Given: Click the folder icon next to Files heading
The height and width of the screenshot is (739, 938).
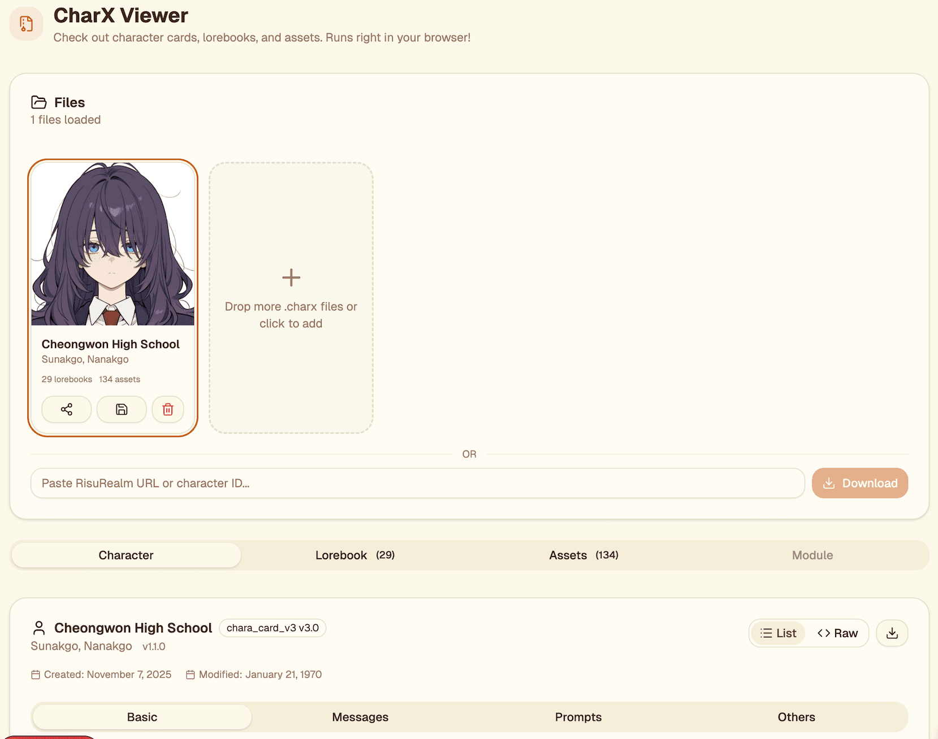Looking at the screenshot, I should point(38,102).
